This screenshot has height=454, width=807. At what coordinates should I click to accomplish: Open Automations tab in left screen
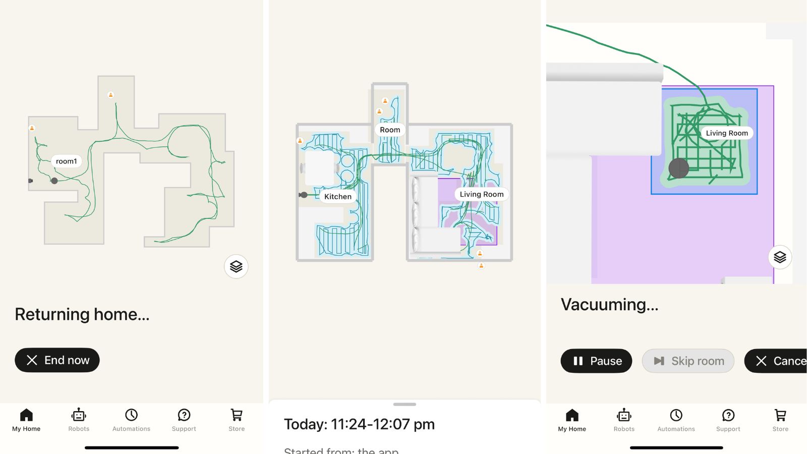[131, 420]
